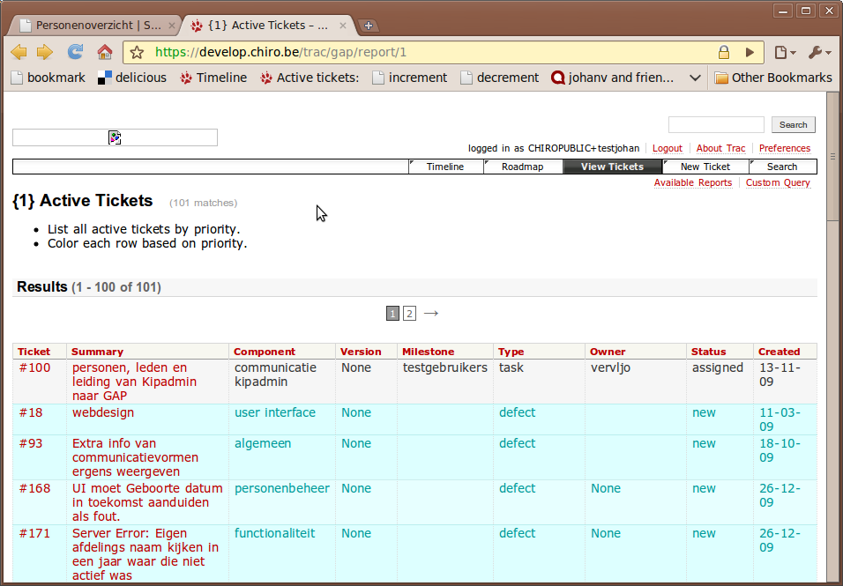
Task: Open the About Trac link
Action: click(x=720, y=148)
